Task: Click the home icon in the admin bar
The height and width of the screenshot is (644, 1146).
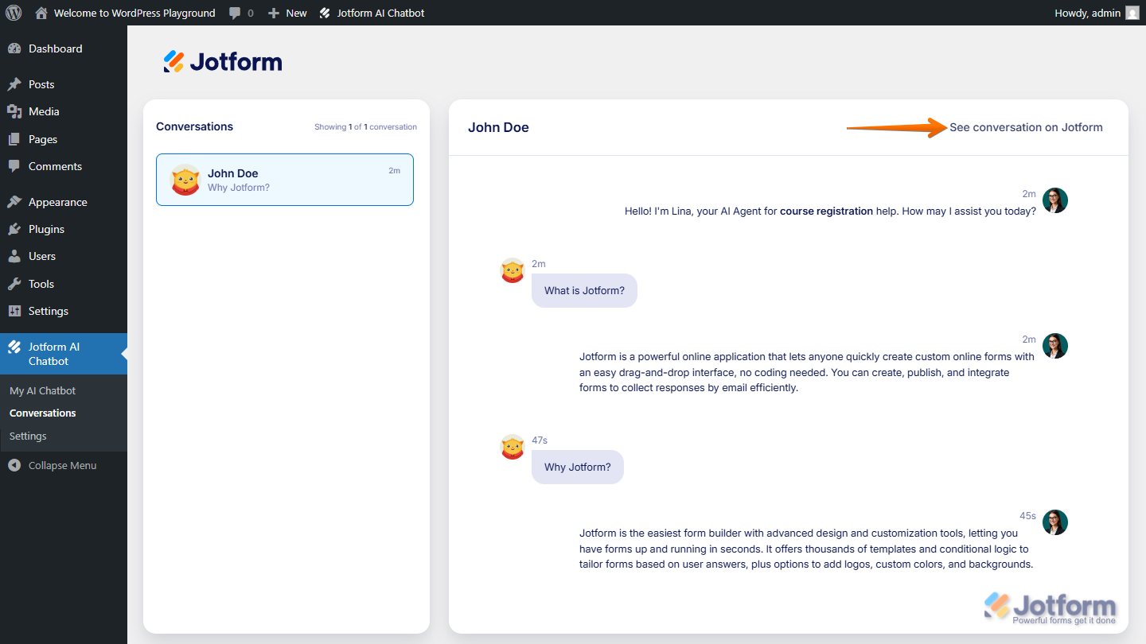Action: (41, 13)
